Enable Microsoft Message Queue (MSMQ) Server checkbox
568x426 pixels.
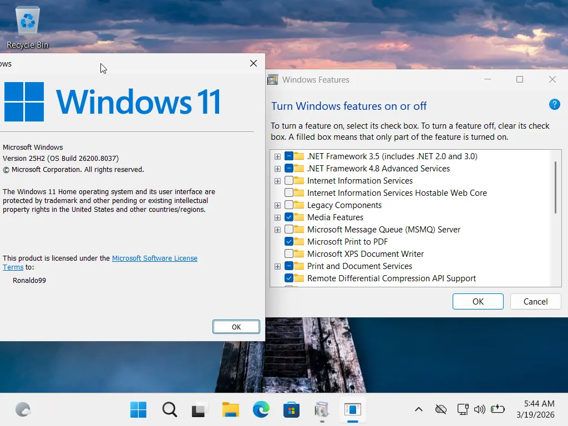pyautogui.click(x=288, y=229)
